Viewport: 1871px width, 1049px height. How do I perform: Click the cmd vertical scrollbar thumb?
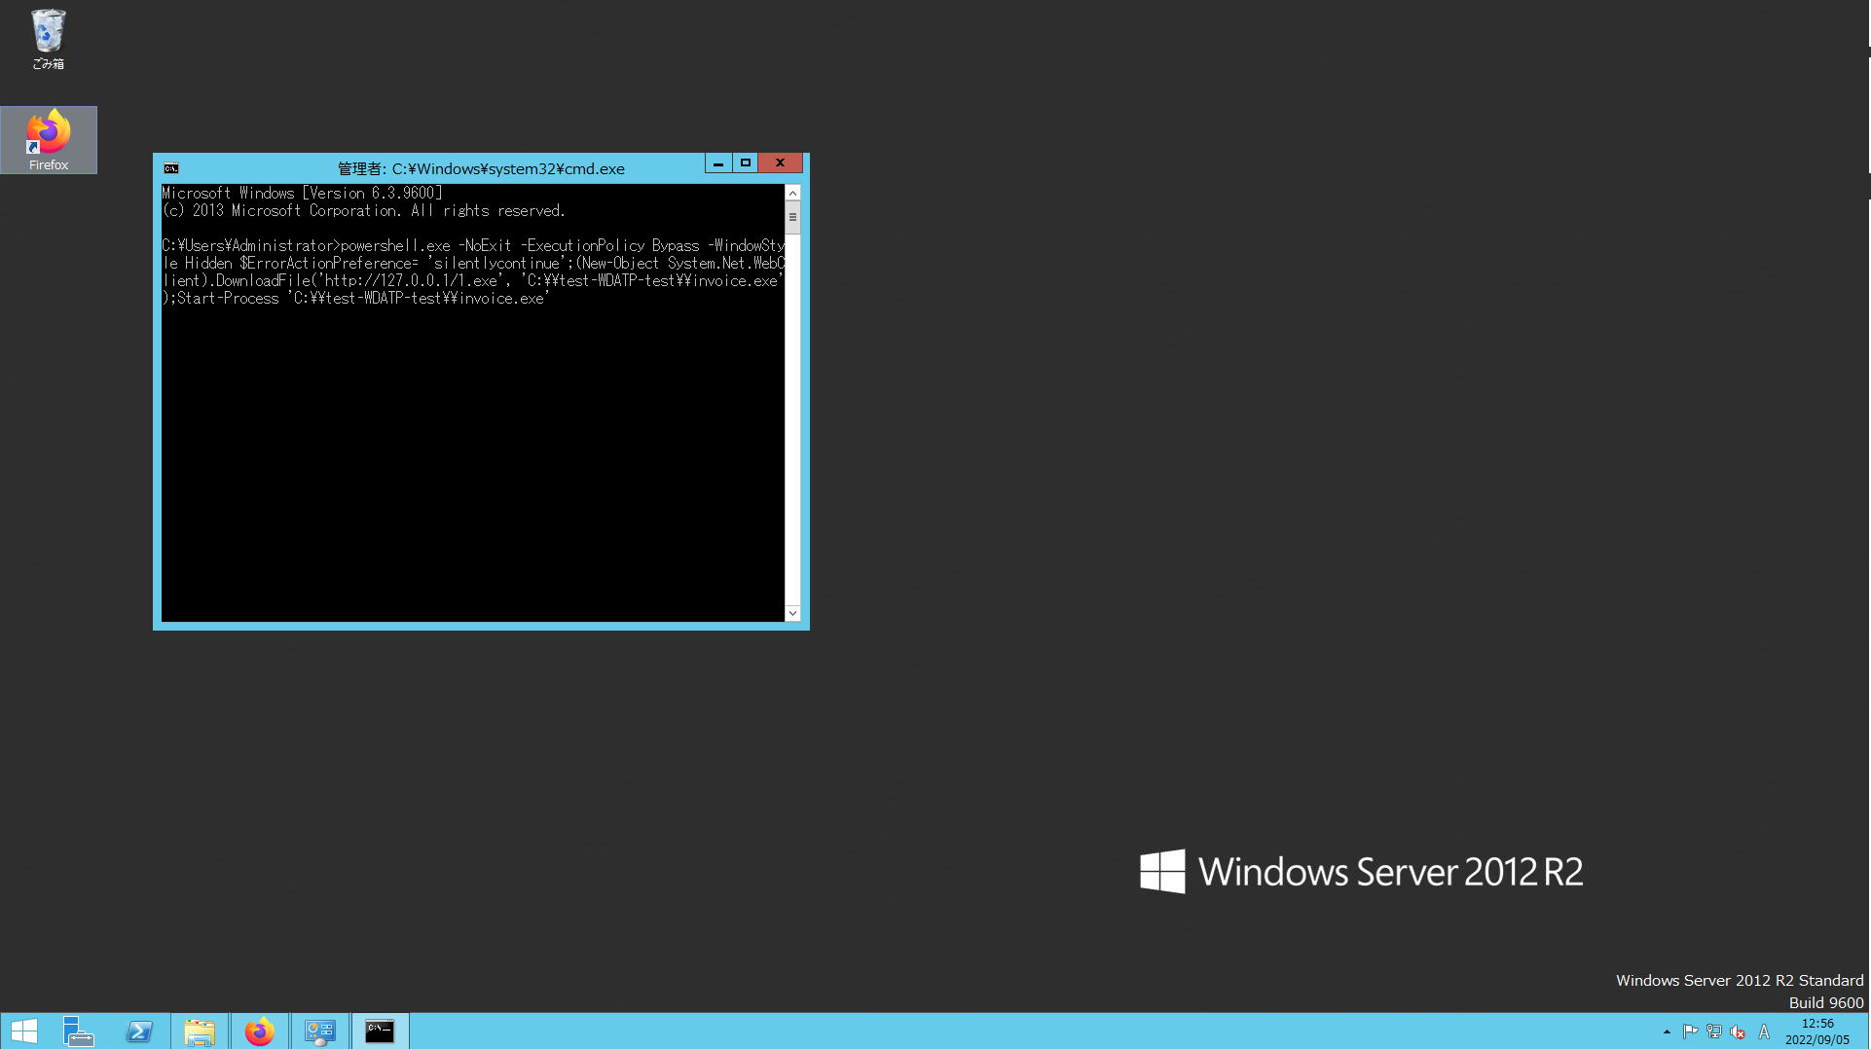tap(792, 218)
